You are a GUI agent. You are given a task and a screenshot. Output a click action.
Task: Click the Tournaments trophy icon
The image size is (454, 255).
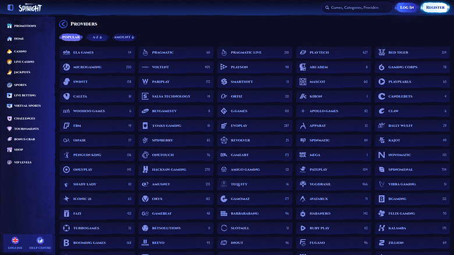tap(9, 129)
